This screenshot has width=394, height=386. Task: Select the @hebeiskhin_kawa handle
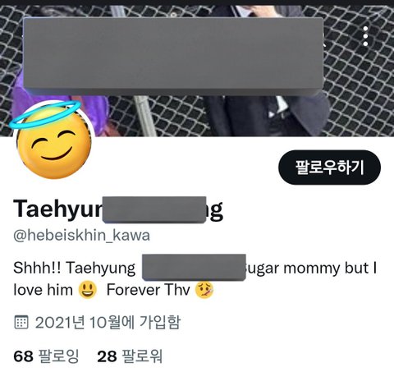[81, 236]
